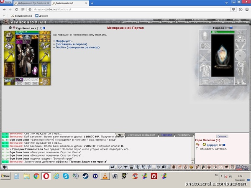Open Steam from taskbar
The width and height of the screenshot is (251, 188).
pos(85,176)
